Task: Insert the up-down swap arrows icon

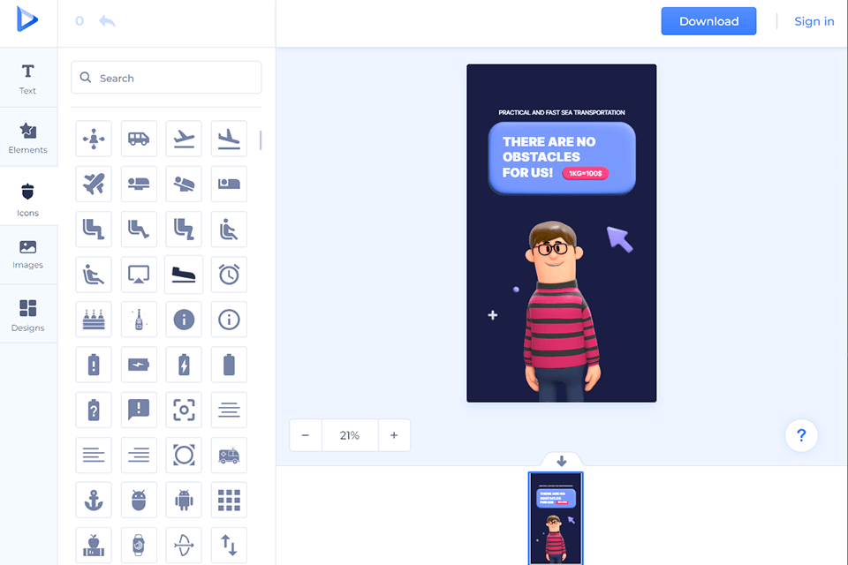Action: 229,545
